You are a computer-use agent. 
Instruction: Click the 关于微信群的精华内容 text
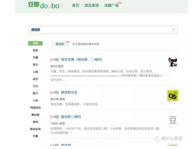tap(86, 44)
